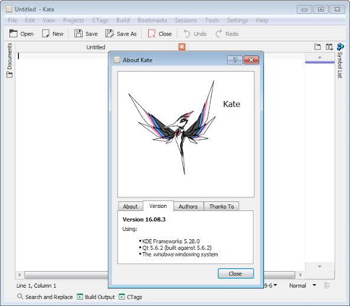Click the minimap scroll down arrow

[320, 266]
